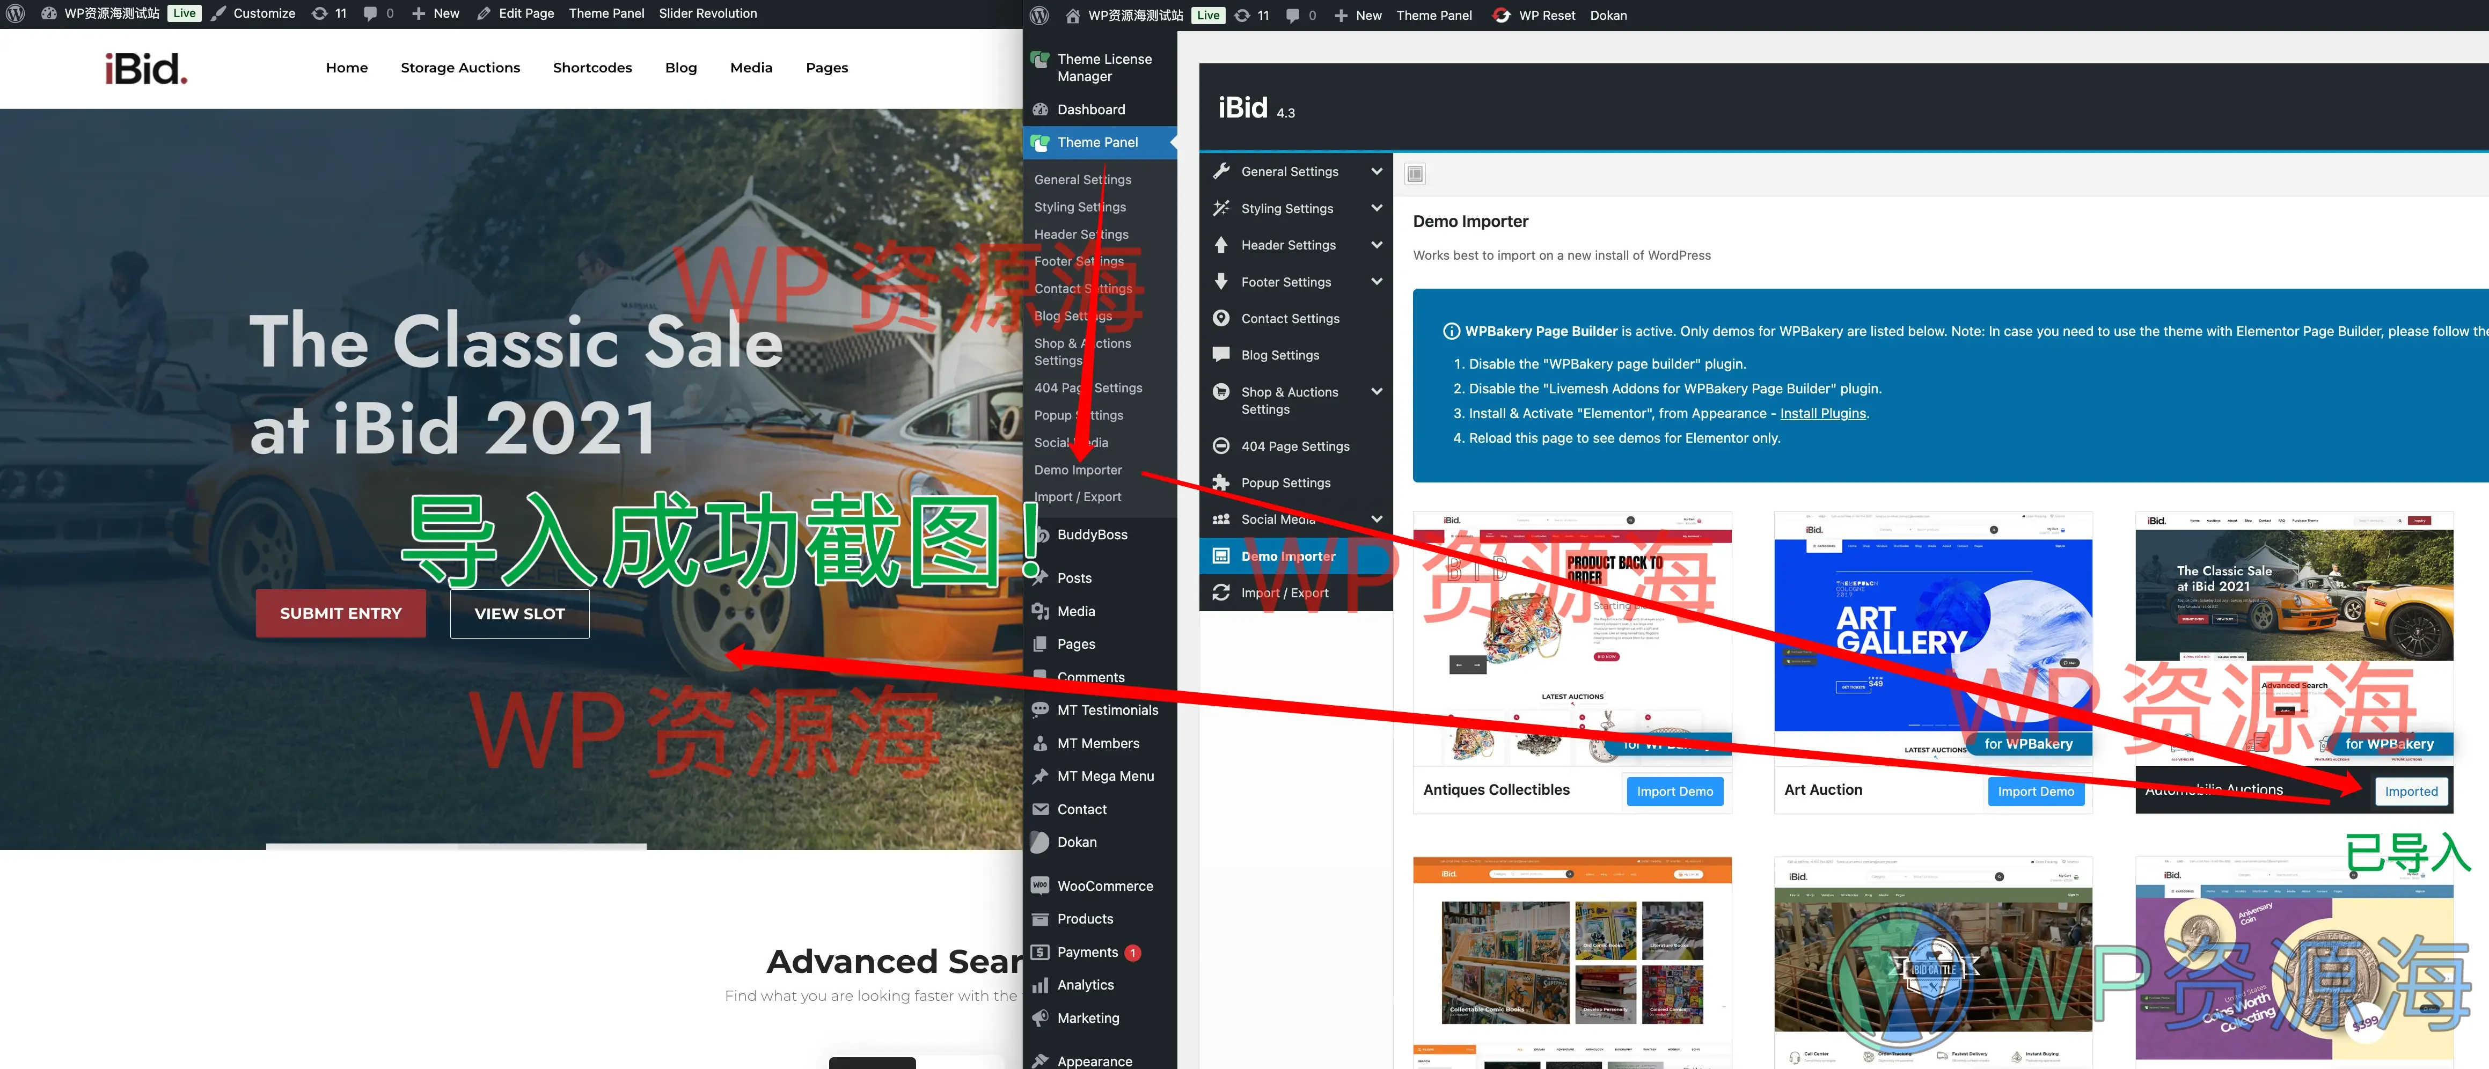Open 404 Page Settings tab

point(1295,445)
